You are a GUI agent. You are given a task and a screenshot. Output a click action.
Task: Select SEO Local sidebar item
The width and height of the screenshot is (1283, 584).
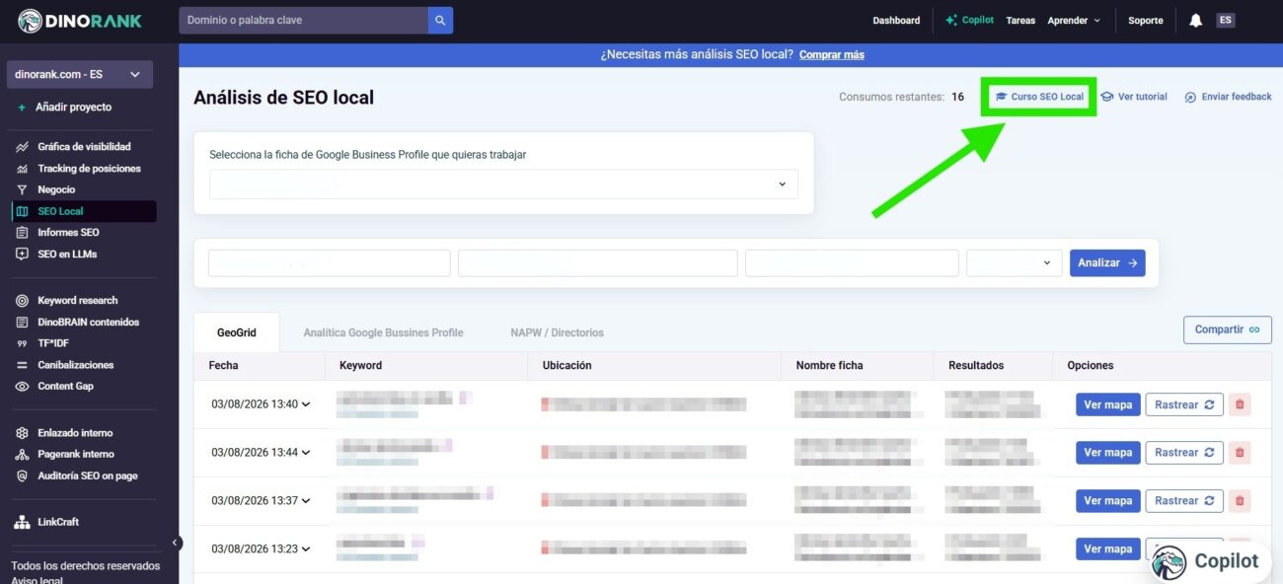[84, 211]
